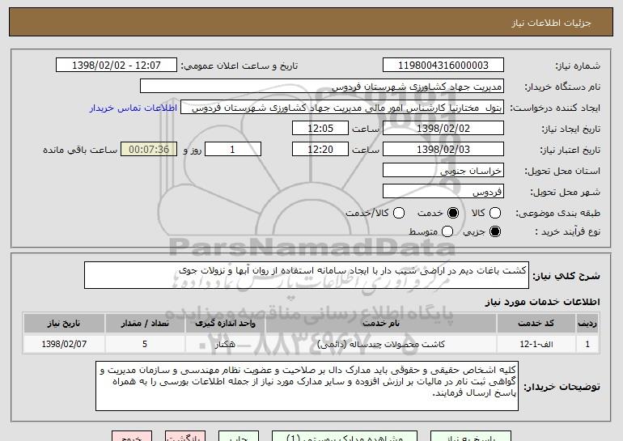Image resolution: width=623 pixels, height=441 pixels.
Task: Click the پاسخ به نیاز button
Action: 471,436
